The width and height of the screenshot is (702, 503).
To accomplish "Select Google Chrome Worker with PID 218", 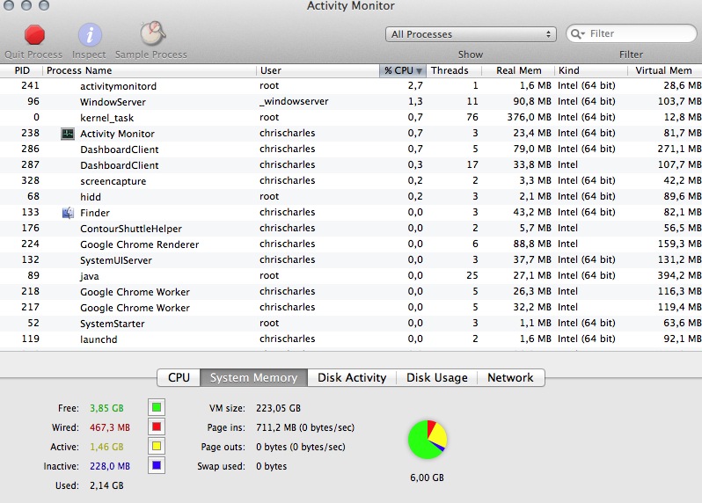I will 351,292.
